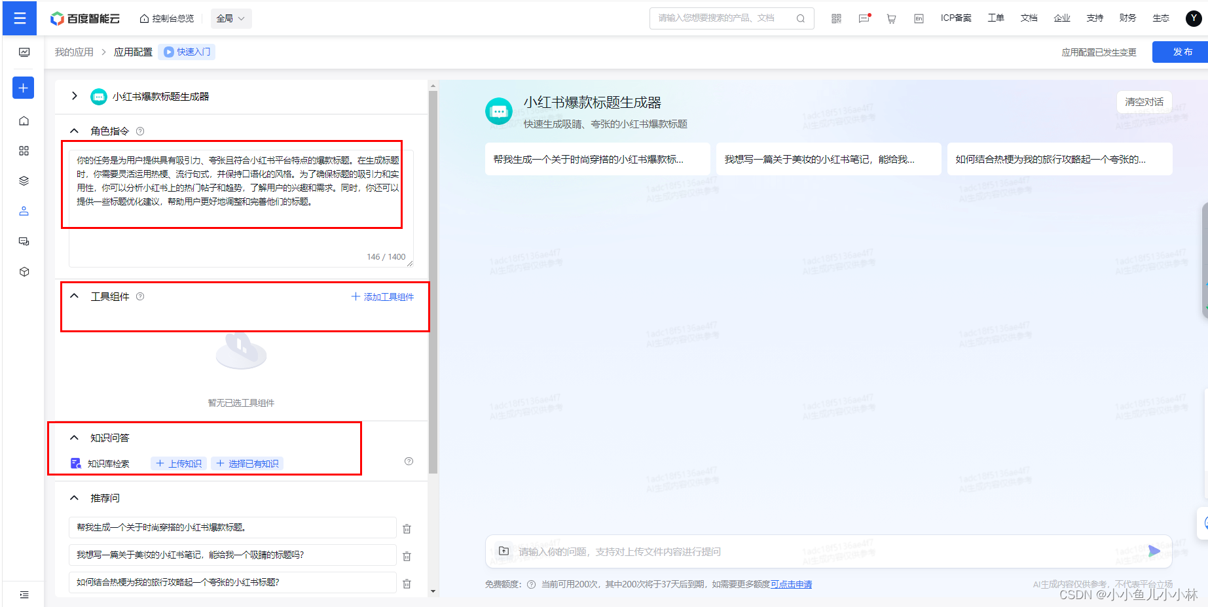Open the hamburger menu at top left
The height and width of the screenshot is (607, 1208).
pos(20,18)
